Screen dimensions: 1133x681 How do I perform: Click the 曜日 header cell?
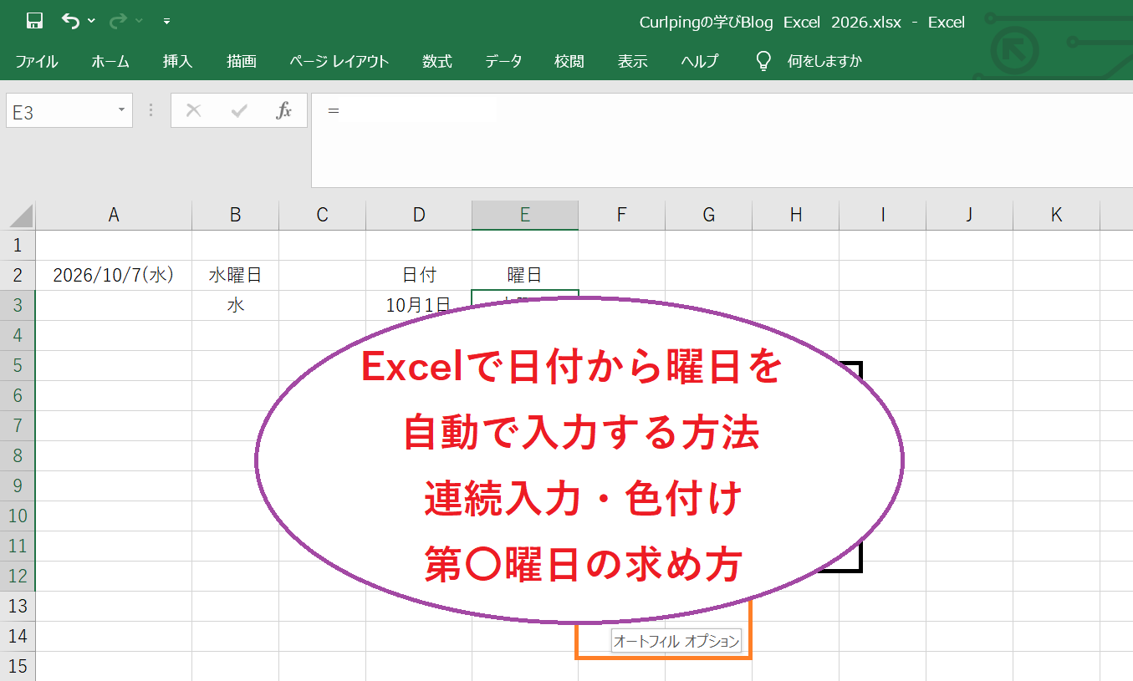click(525, 275)
